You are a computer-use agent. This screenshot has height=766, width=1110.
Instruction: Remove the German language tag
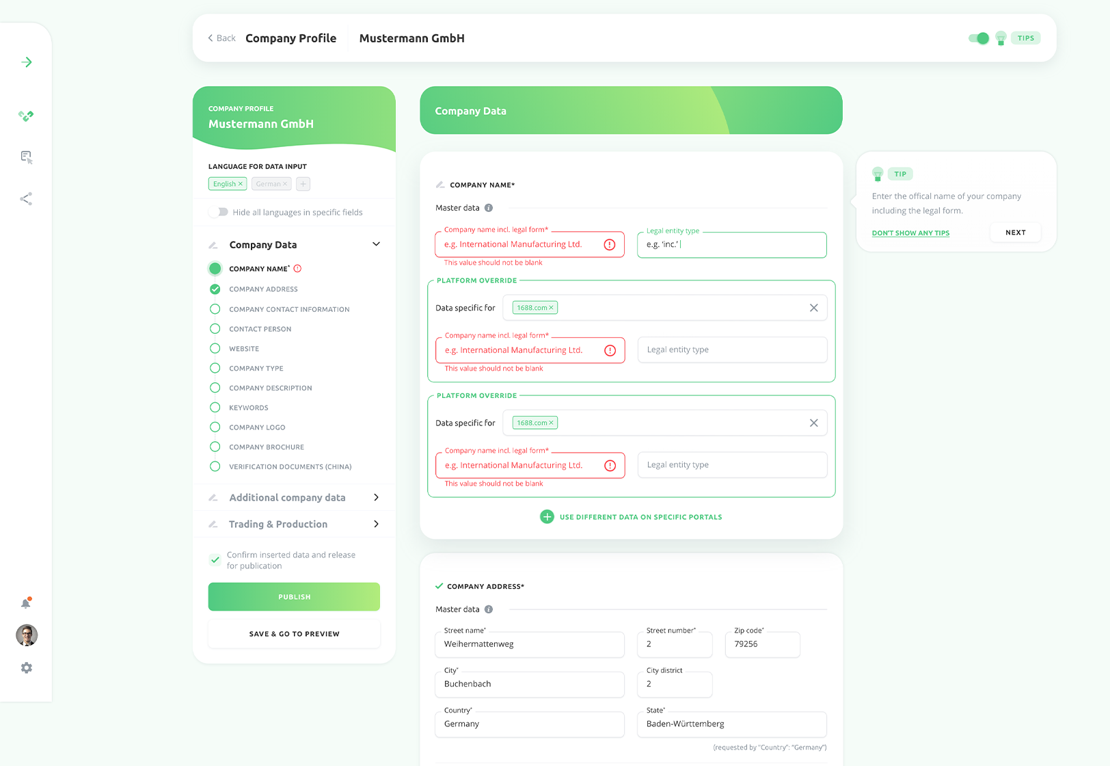(x=285, y=184)
